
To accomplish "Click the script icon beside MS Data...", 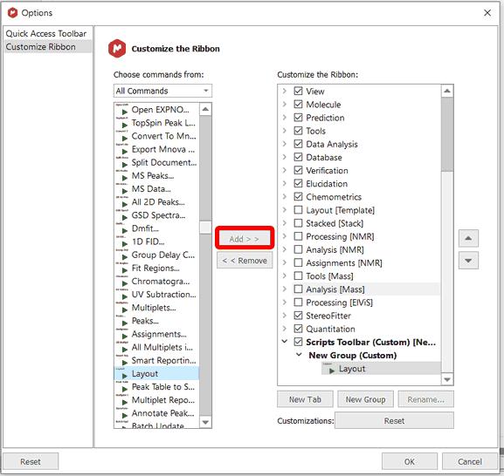I will pyautogui.click(x=122, y=188).
